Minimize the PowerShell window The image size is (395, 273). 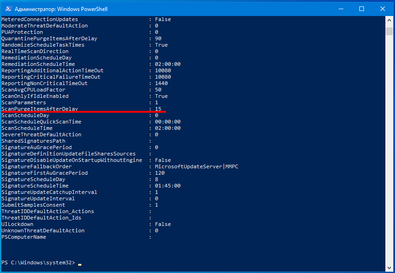tap(341, 9)
